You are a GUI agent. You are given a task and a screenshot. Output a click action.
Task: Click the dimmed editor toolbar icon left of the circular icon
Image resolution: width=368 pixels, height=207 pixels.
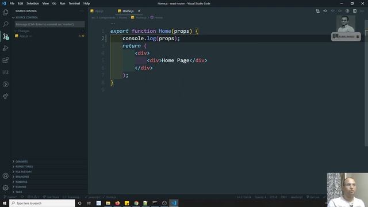(x=340, y=11)
